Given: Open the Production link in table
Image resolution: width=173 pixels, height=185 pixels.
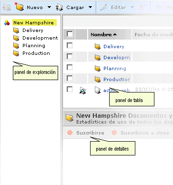Looking at the screenshot, I should (117, 79).
